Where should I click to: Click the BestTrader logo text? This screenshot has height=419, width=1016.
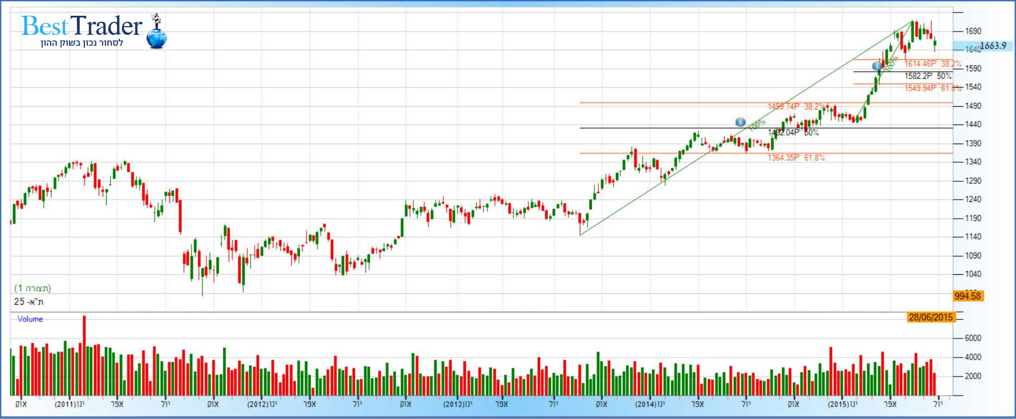click(82, 26)
